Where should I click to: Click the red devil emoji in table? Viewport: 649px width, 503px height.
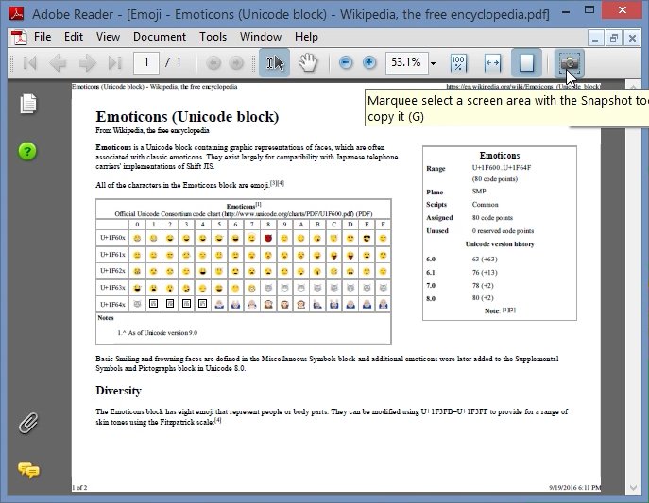click(x=268, y=238)
